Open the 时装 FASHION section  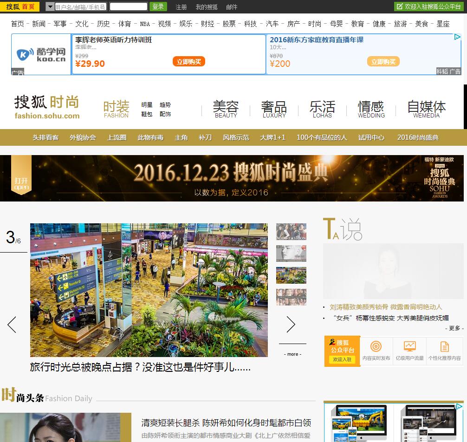coord(116,109)
